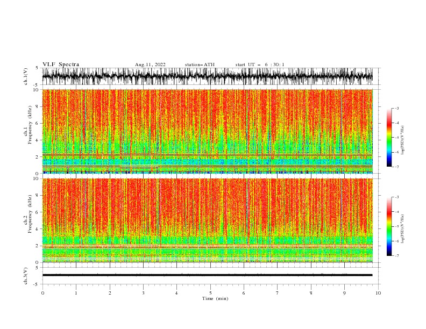426x329 pixels.
Task: Click the "VLF Spectra" plot title
Action: 61,65
